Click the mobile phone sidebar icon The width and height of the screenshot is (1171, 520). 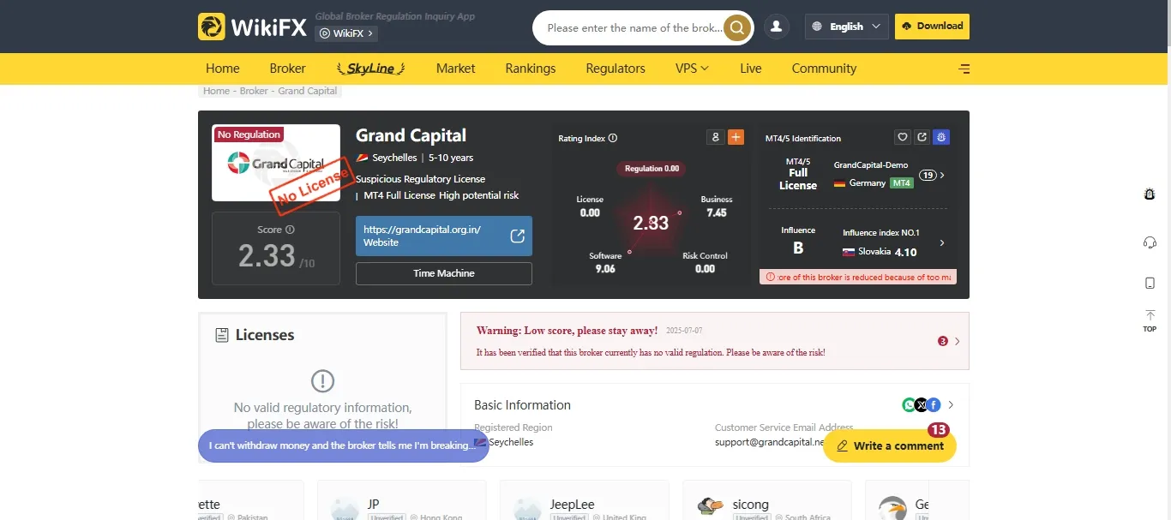pyautogui.click(x=1150, y=283)
